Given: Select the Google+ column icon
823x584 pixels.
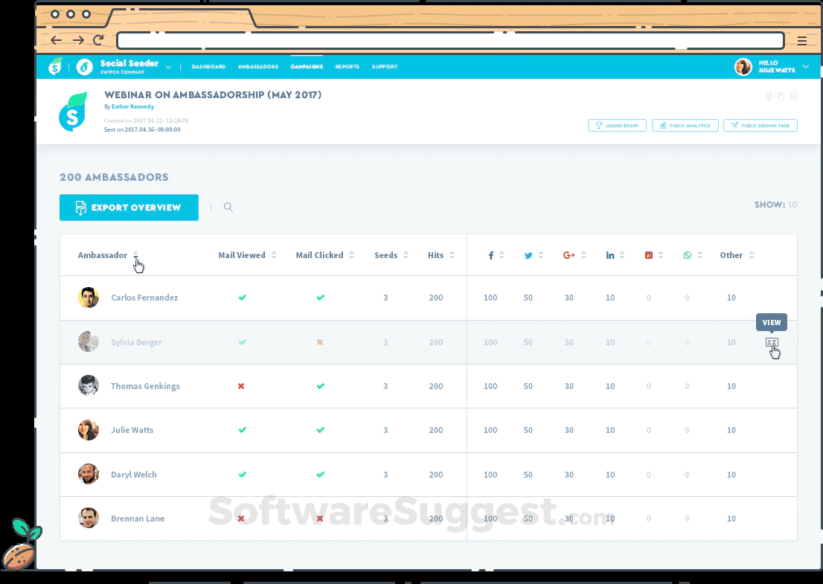Looking at the screenshot, I should [569, 255].
